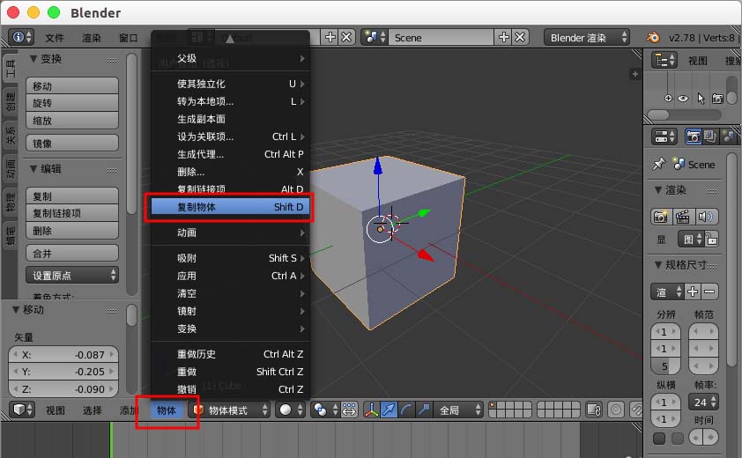Delete current screen layout with X

coord(347,37)
